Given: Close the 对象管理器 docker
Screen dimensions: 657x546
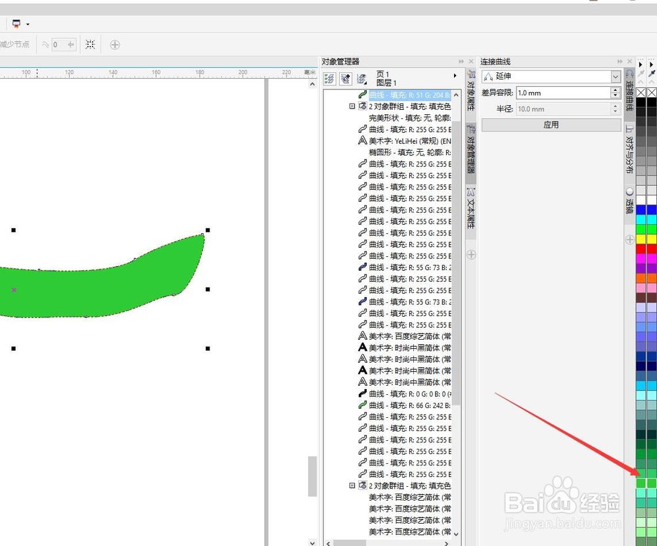Looking at the screenshot, I should [471, 62].
